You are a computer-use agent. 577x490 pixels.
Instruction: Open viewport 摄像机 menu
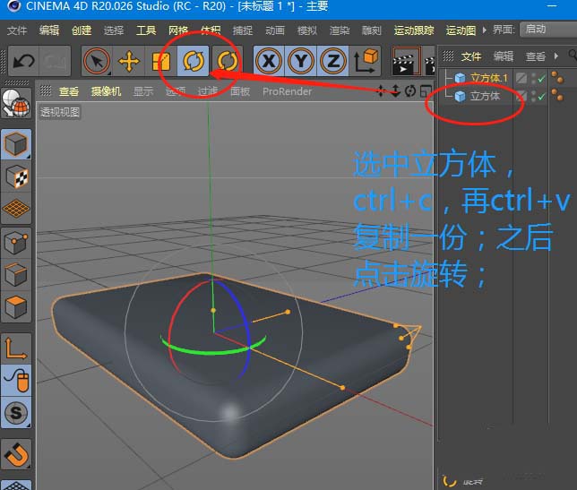(106, 91)
